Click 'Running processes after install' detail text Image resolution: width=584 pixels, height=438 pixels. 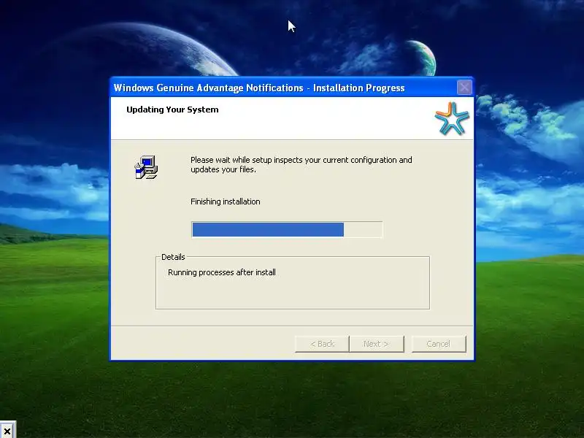222,272
